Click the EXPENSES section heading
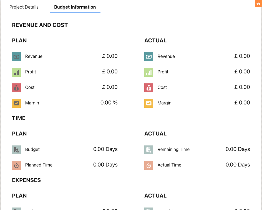262x210 pixels. click(26, 180)
